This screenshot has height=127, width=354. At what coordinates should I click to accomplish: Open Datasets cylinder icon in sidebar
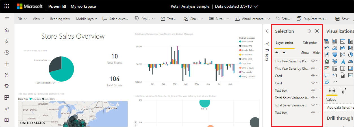(x=7, y=75)
